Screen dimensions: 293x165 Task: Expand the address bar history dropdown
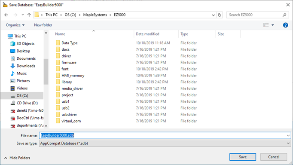click(213, 15)
